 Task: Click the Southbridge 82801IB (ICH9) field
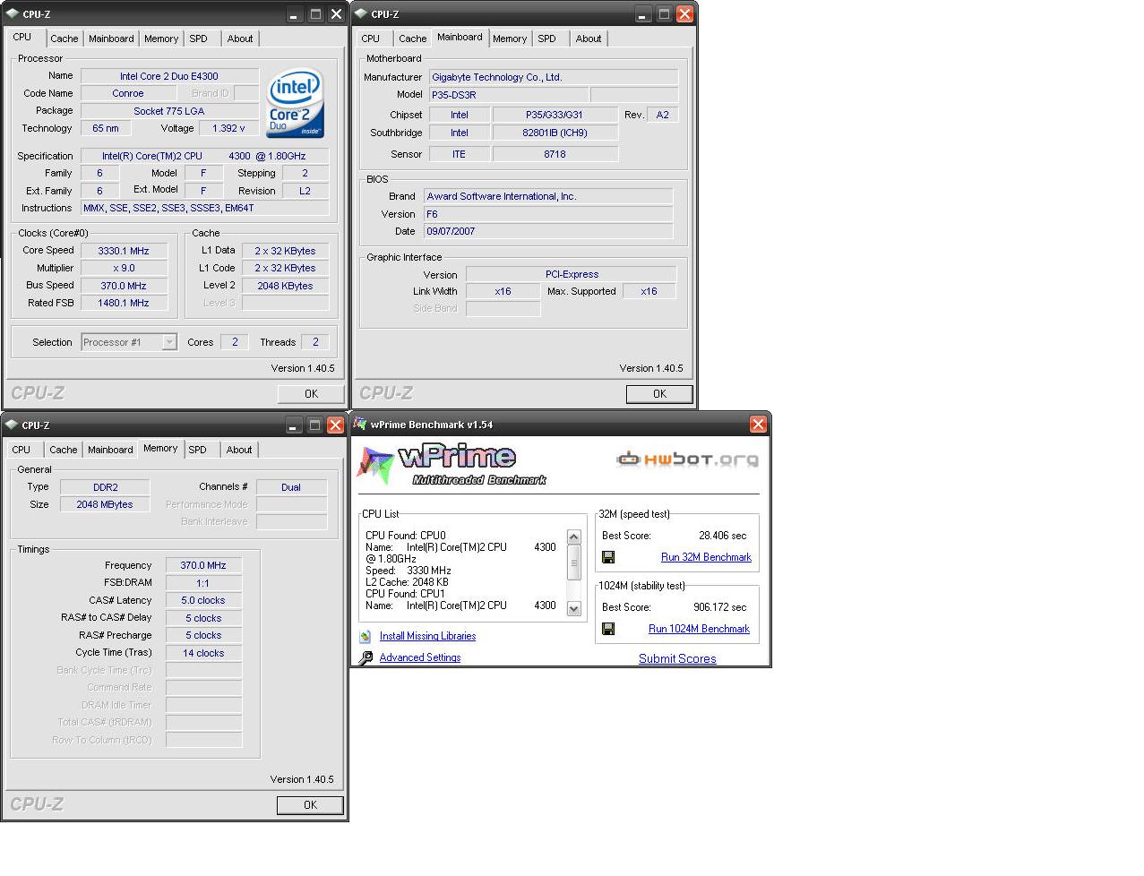coord(555,133)
